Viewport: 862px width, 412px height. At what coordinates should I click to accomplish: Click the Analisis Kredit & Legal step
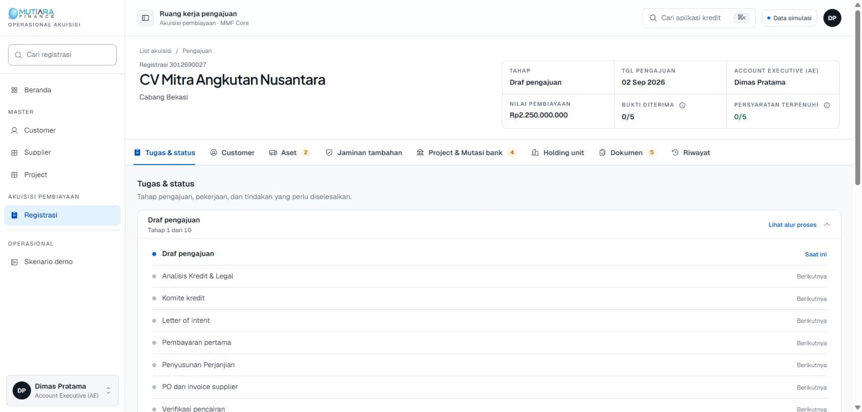tap(490, 276)
